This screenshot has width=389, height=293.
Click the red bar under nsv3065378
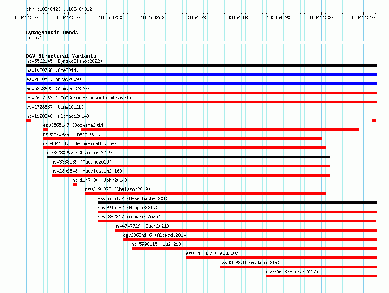click(x=322, y=276)
